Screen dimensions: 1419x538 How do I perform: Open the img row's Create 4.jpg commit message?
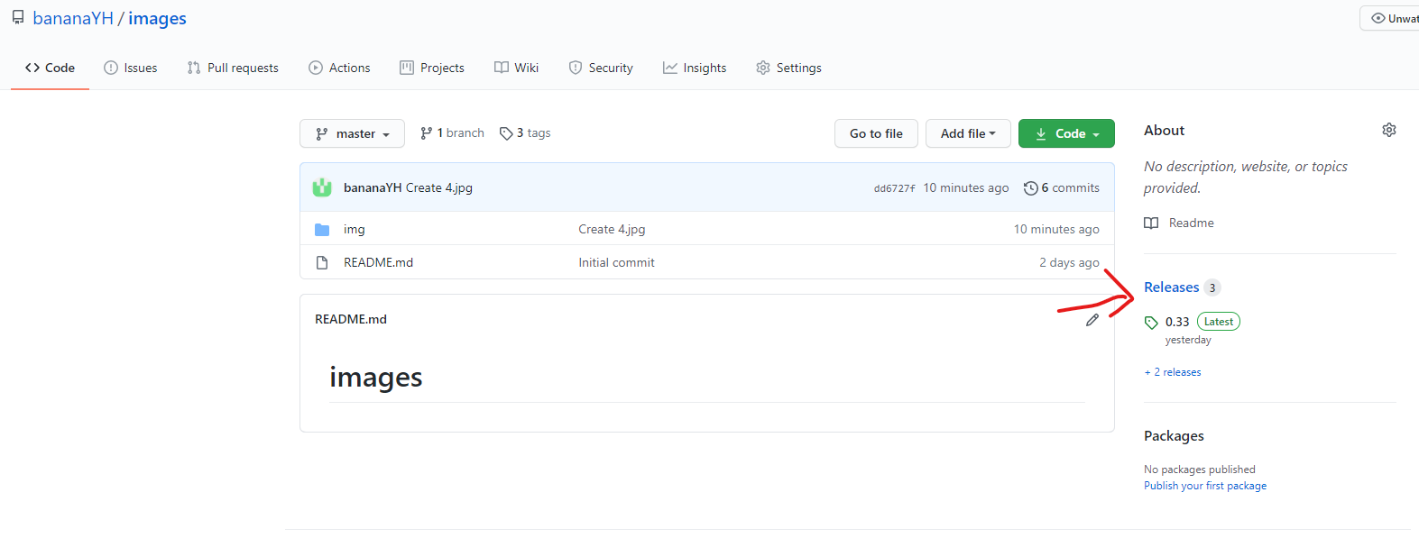[612, 229]
